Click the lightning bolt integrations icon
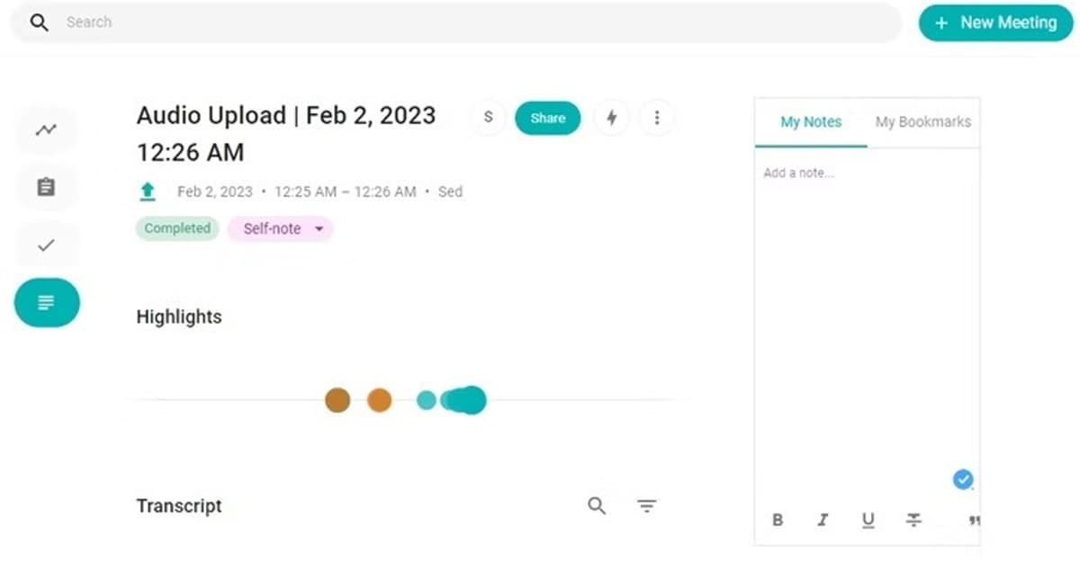 tap(612, 118)
